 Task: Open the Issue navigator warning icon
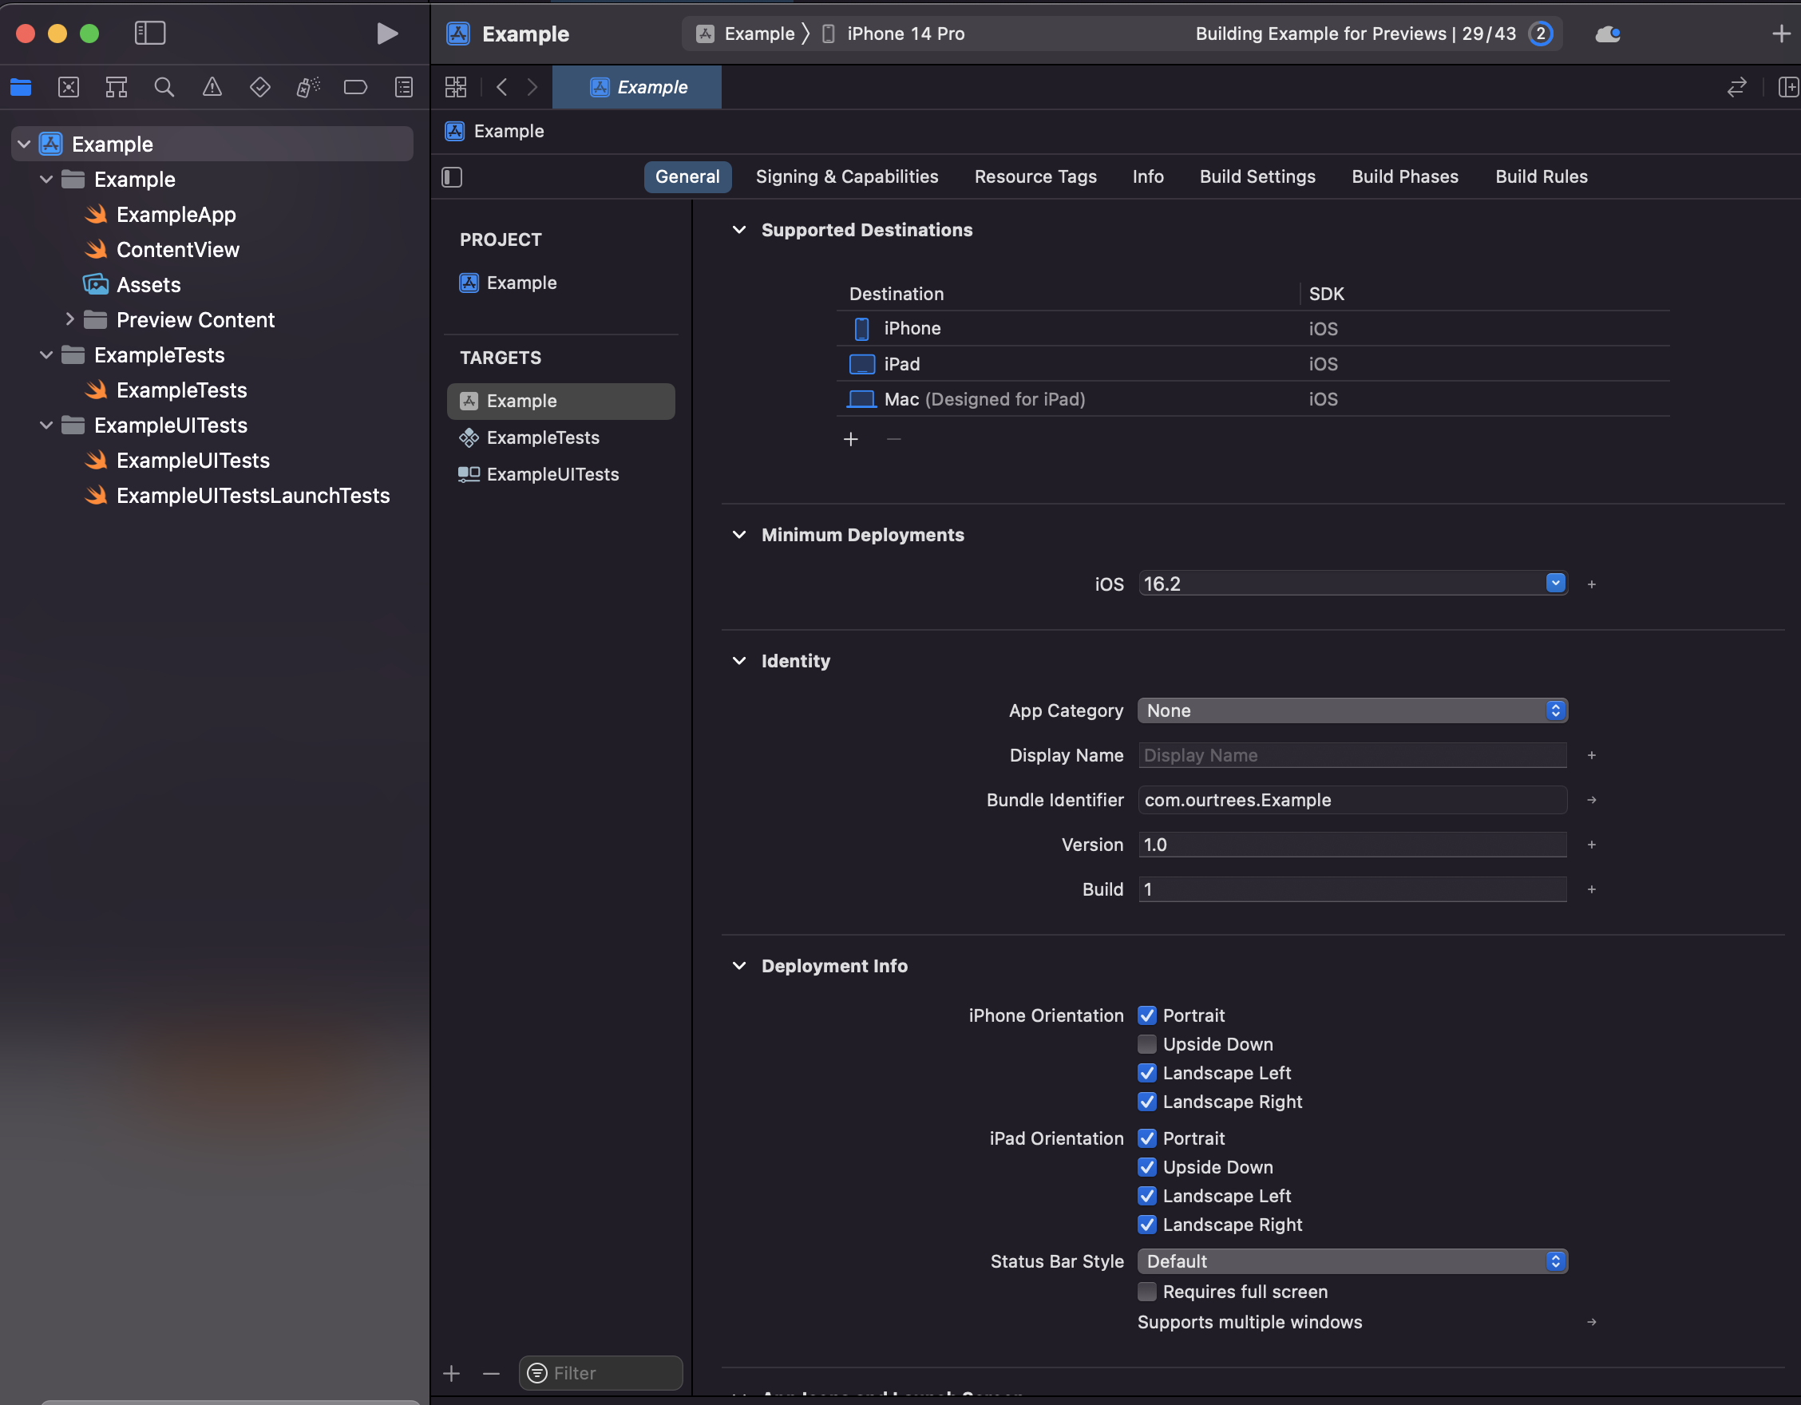[212, 87]
